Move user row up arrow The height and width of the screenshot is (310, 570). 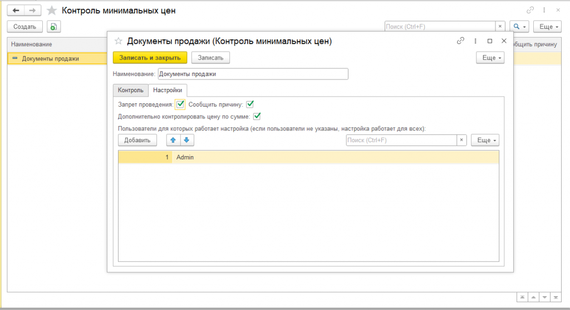pos(173,140)
